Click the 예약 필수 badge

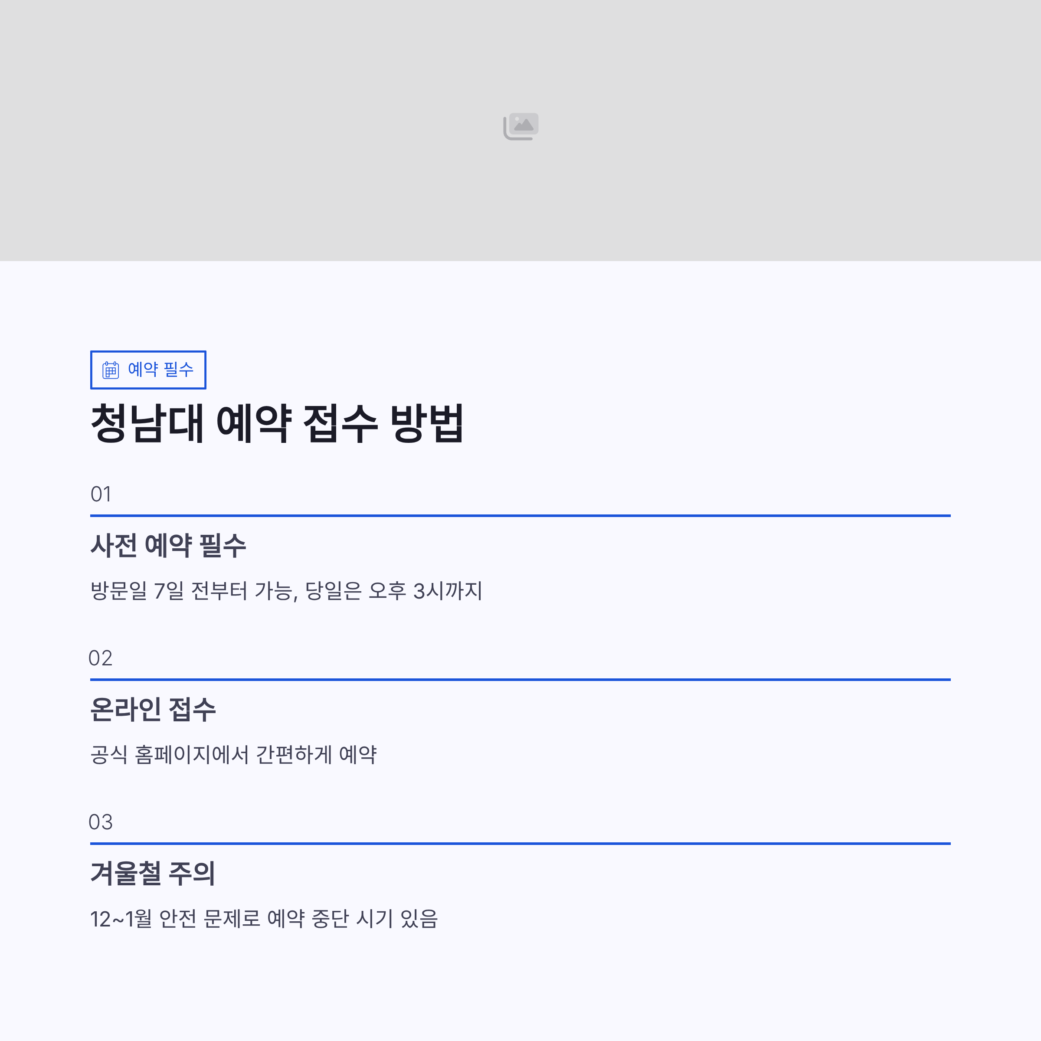pyautogui.click(x=147, y=370)
